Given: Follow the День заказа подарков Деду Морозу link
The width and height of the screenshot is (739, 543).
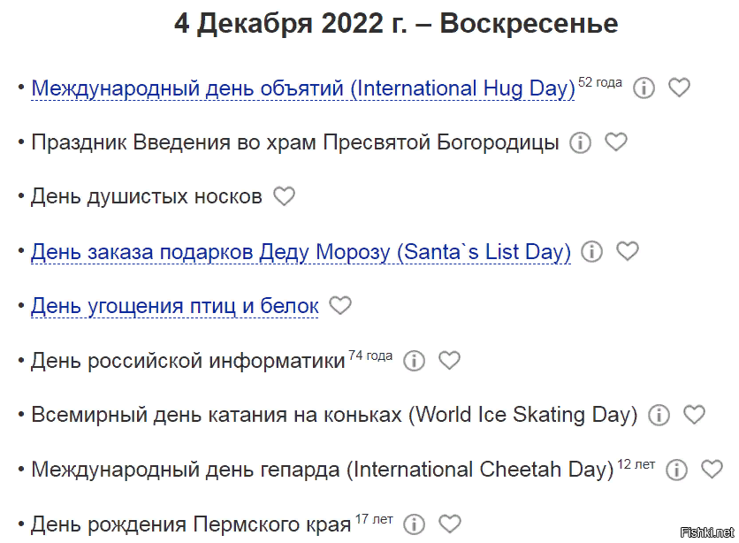Looking at the screenshot, I should tap(301, 252).
